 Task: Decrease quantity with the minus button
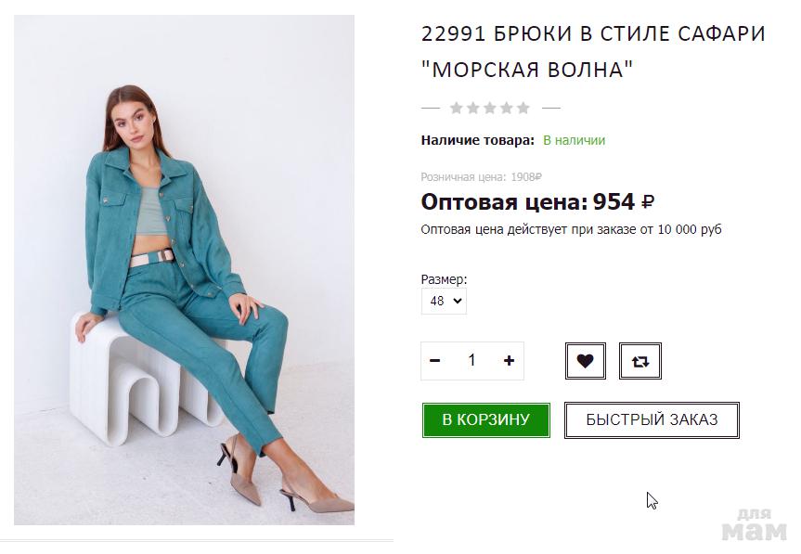click(435, 361)
